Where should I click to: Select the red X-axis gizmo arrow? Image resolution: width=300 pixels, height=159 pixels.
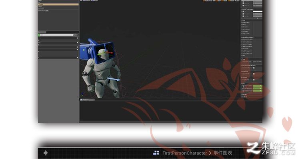click(110, 53)
